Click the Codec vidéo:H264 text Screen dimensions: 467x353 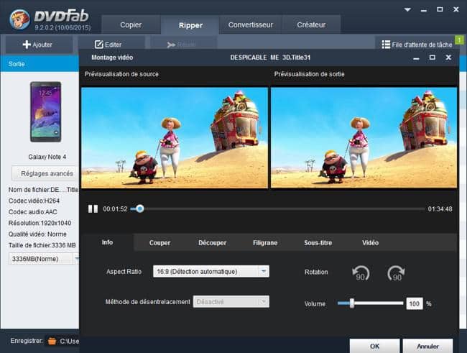pos(34,201)
